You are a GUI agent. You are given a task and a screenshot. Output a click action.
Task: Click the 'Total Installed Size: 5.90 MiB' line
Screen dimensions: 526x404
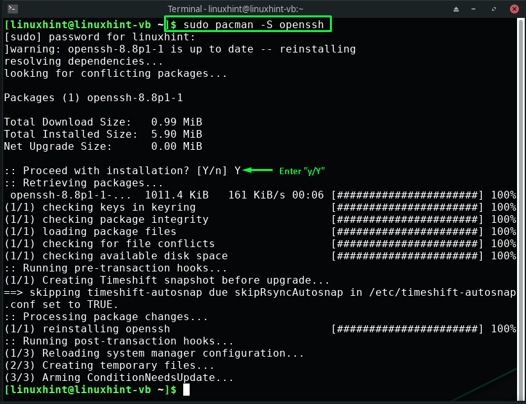[103, 134]
